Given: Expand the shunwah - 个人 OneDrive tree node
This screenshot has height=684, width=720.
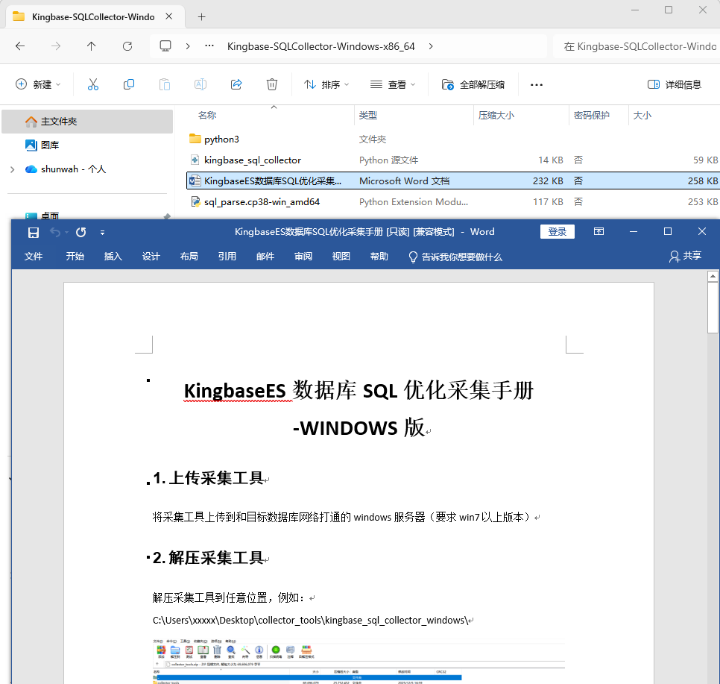Looking at the screenshot, I should (13, 169).
